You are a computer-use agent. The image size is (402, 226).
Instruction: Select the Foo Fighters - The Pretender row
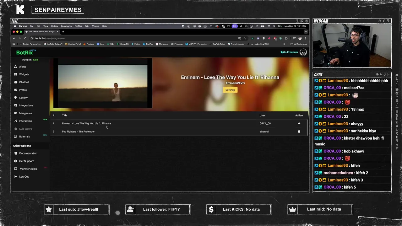[x=178, y=132]
